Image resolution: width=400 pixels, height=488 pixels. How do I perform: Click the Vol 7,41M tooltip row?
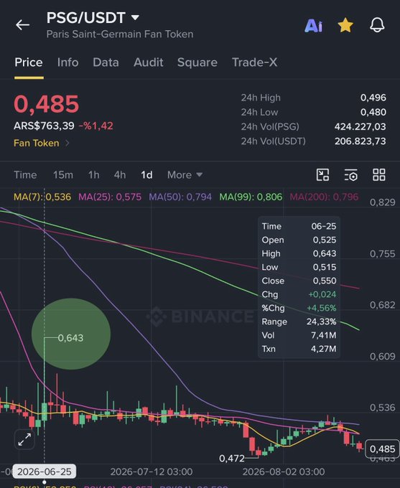point(299,335)
